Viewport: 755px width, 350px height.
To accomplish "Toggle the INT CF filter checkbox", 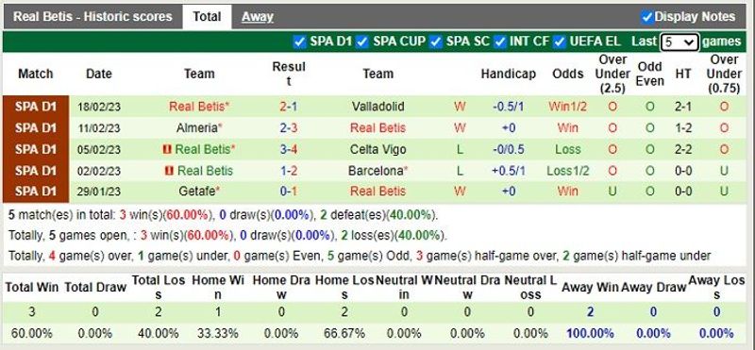I will [500, 42].
